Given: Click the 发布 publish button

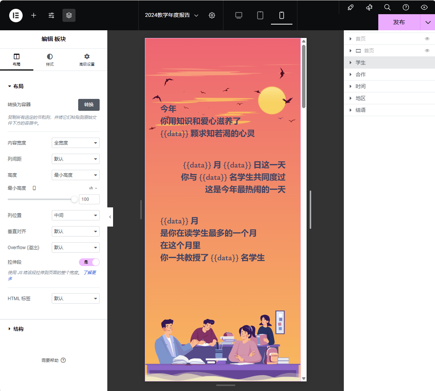Looking at the screenshot, I should pos(399,22).
